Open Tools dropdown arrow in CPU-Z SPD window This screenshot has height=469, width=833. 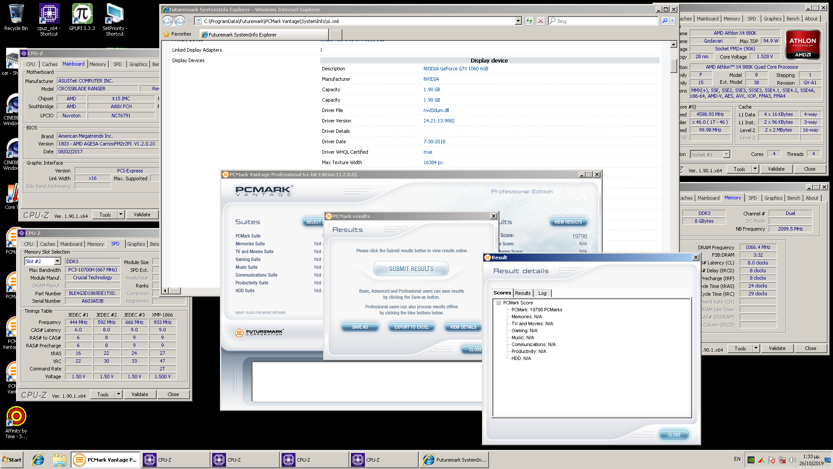118,394
